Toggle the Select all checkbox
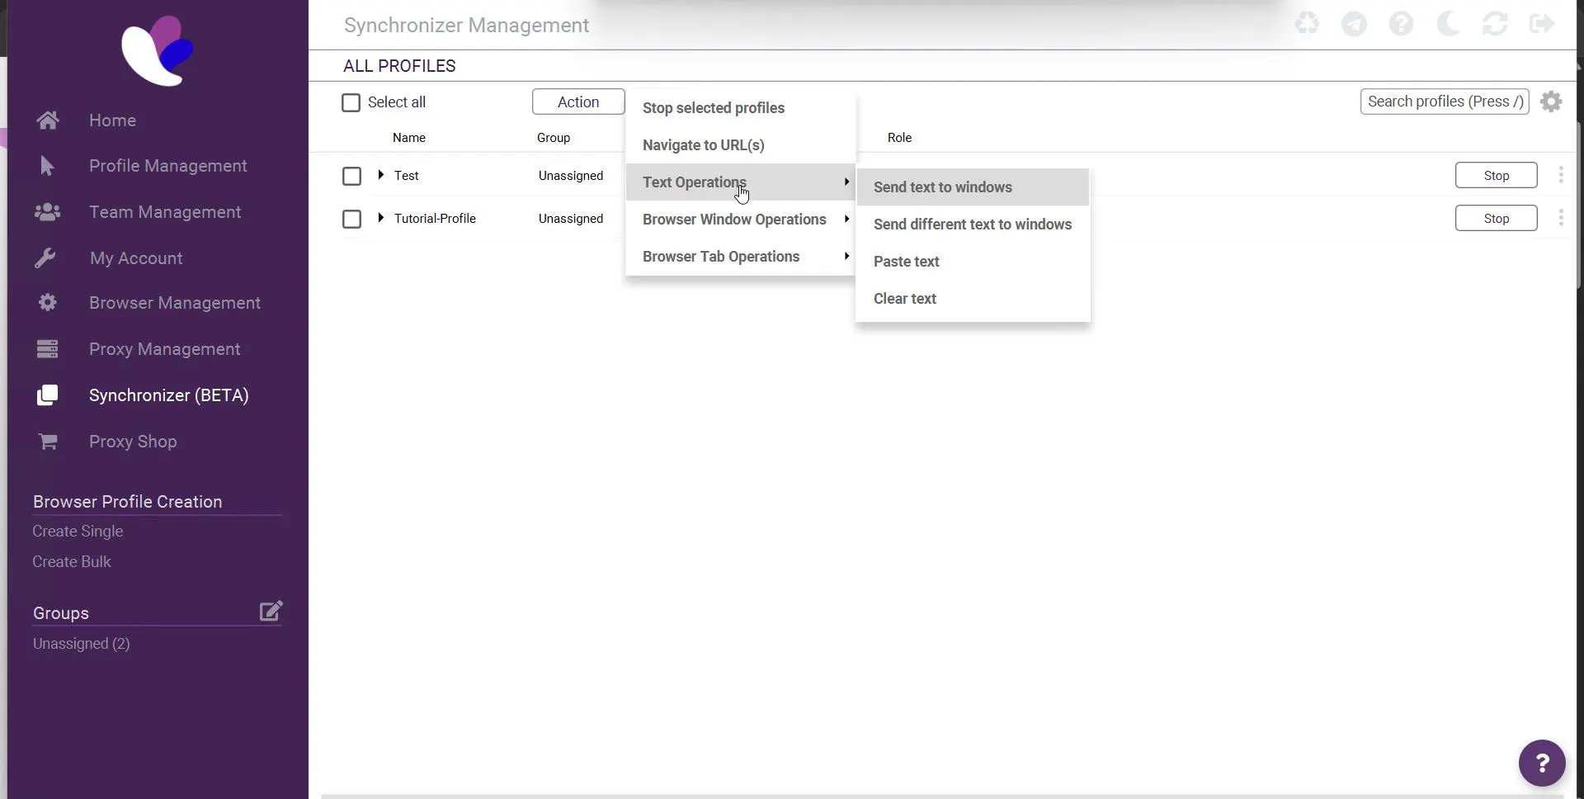 351,102
